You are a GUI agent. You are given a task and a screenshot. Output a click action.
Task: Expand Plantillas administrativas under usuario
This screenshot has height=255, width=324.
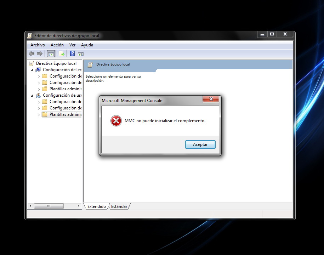coord(39,115)
